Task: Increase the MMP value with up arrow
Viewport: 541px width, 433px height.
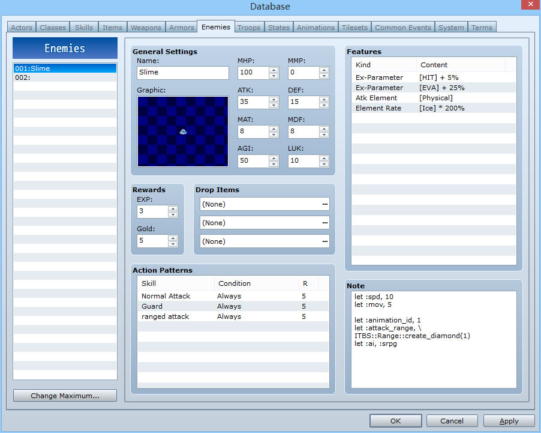Action: (x=324, y=70)
